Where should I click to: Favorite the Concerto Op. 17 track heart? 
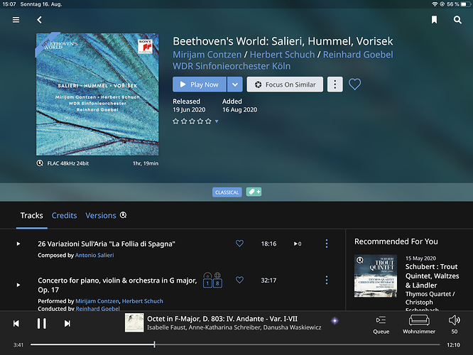239,280
